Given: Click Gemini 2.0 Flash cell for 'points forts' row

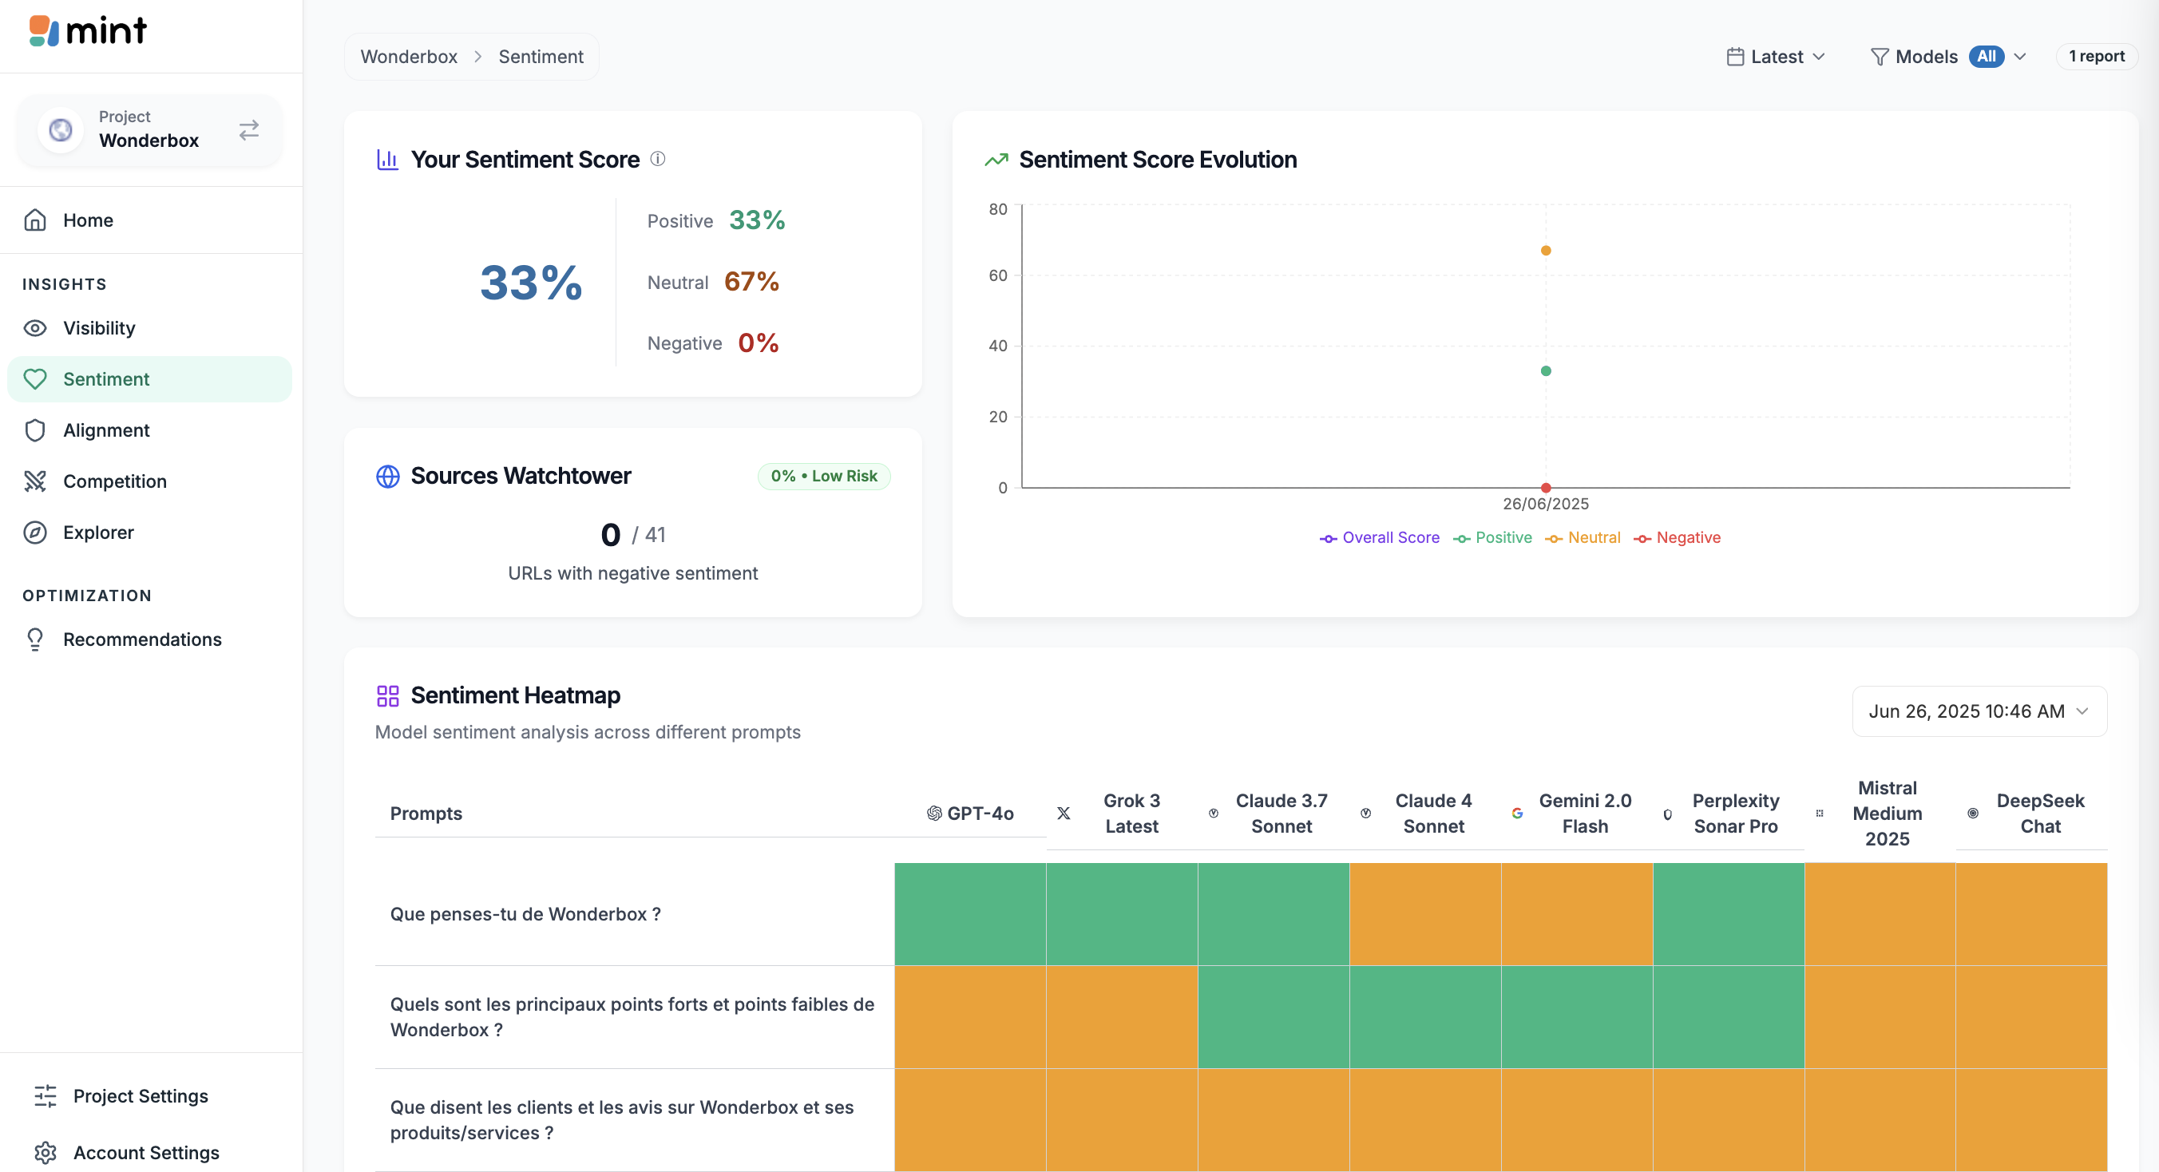Looking at the screenshot, I should coord(1576,1017).
